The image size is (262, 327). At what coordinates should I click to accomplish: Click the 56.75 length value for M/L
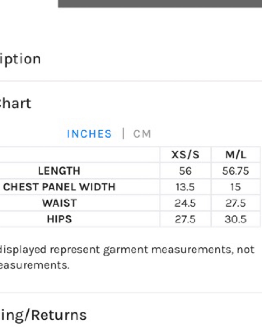point(236,171)
